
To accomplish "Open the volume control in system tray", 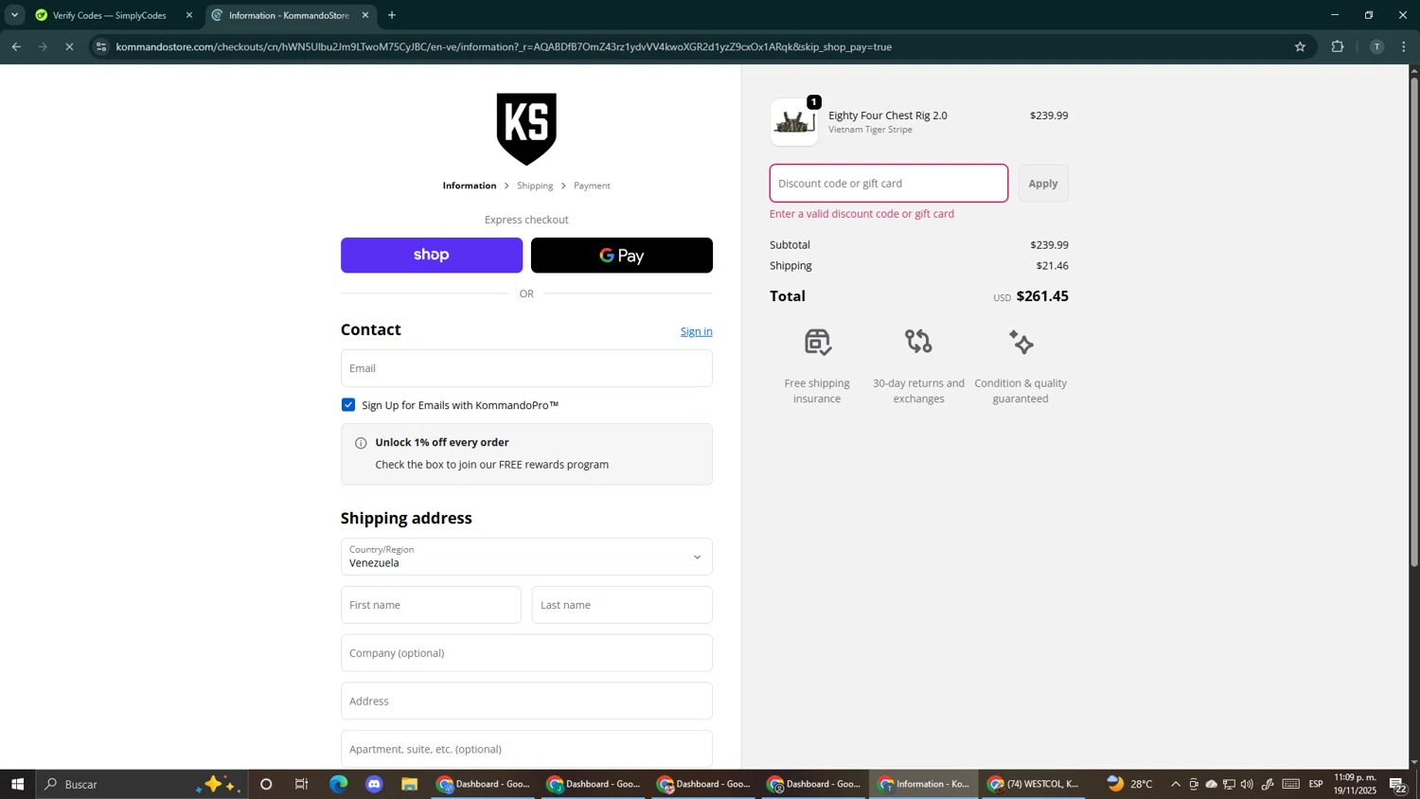I will click(1247, 784).
